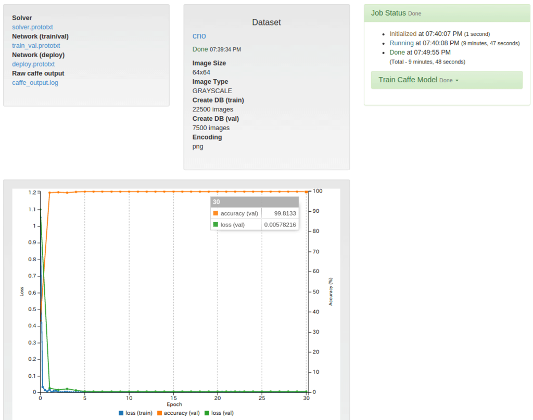Click the 'Raw caffe output' label

point(38,73)
